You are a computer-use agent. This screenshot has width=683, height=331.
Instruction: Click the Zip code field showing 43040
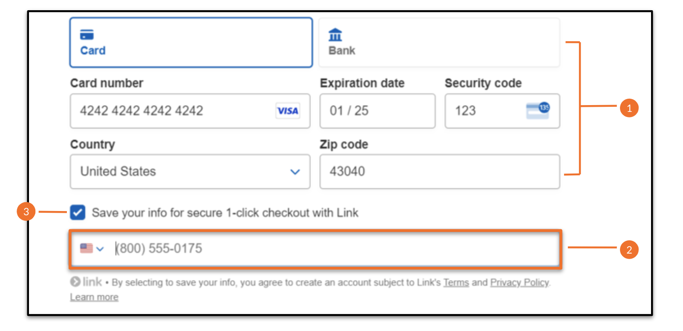(x=440, y=171)
